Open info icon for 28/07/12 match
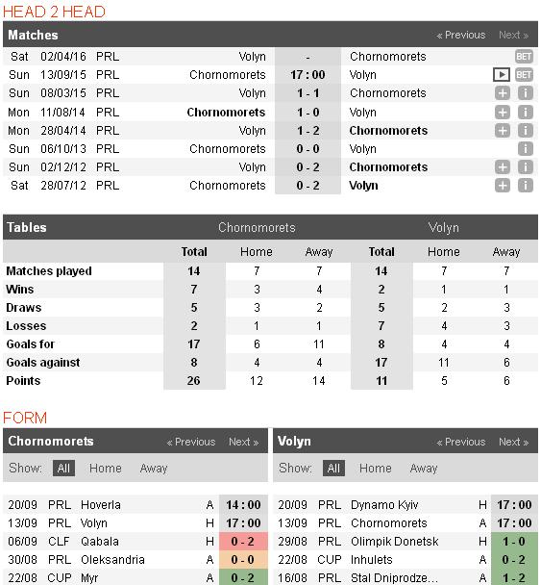The height and width of the screenshot is (585, 541). tap(526, 185)
